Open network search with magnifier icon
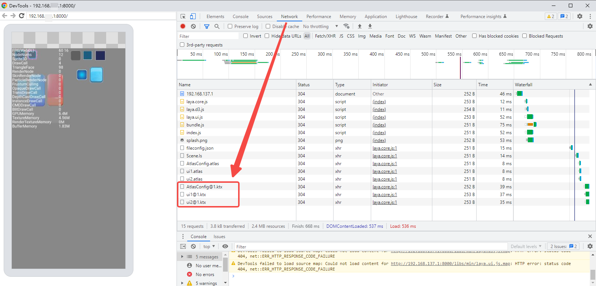 [217, 26]
